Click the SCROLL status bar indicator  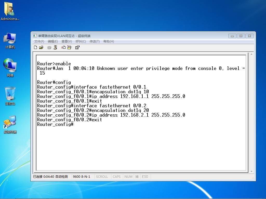(x=102, y=177)
